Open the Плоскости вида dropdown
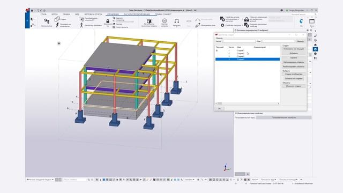Screen dimensions: 343x193 click(x=269, y=180)
